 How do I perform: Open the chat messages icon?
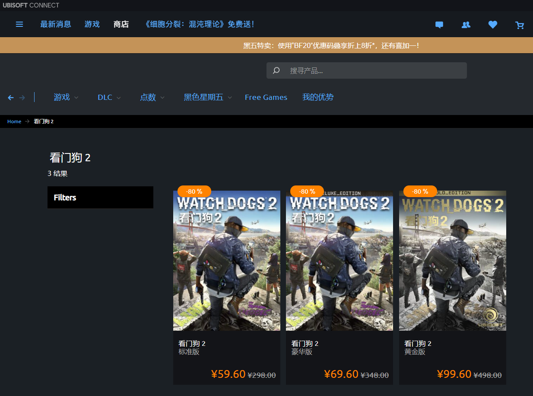[439, 25]
